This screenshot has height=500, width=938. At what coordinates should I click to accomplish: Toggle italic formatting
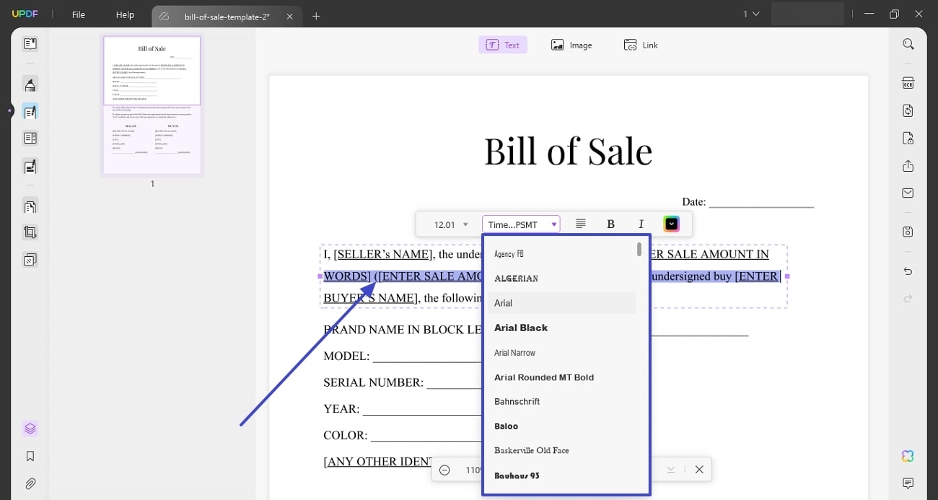pyautogui.click(x=641, y=224)
